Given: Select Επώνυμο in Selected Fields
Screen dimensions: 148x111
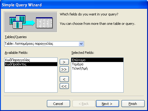Looking at the screenshot, I should coord(97,60).
